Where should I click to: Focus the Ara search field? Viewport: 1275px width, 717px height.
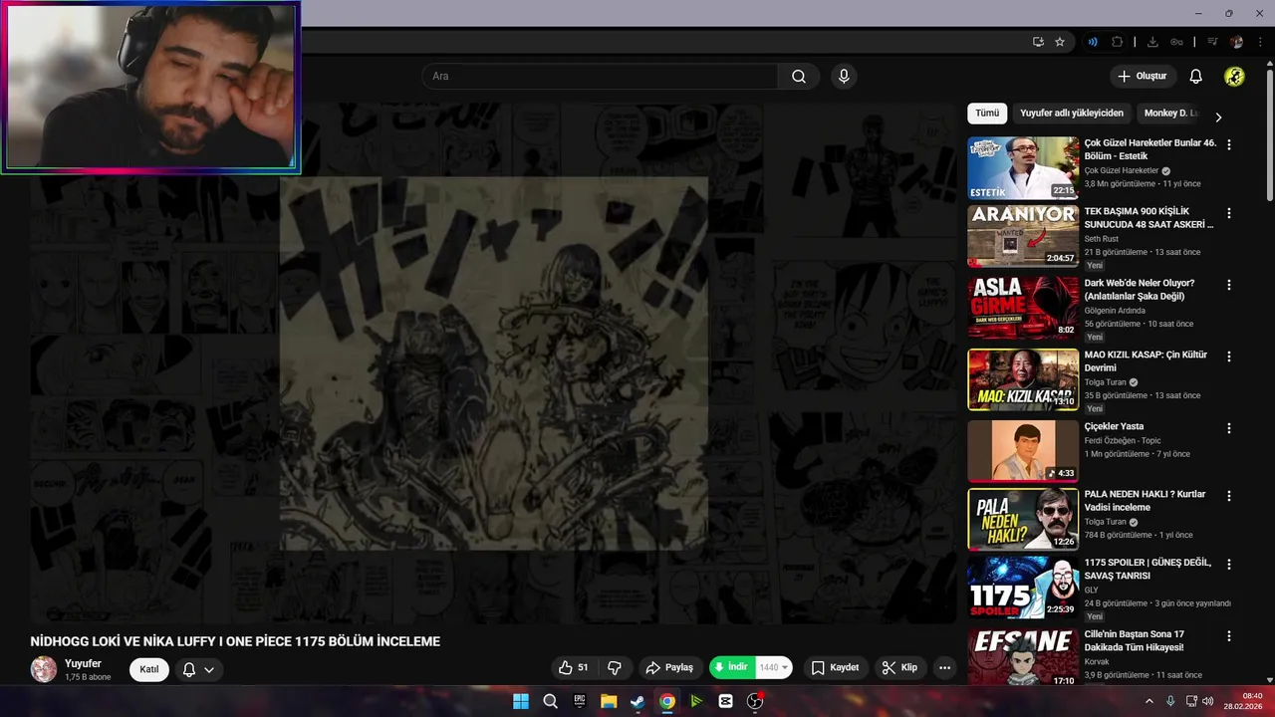[600, 77]
